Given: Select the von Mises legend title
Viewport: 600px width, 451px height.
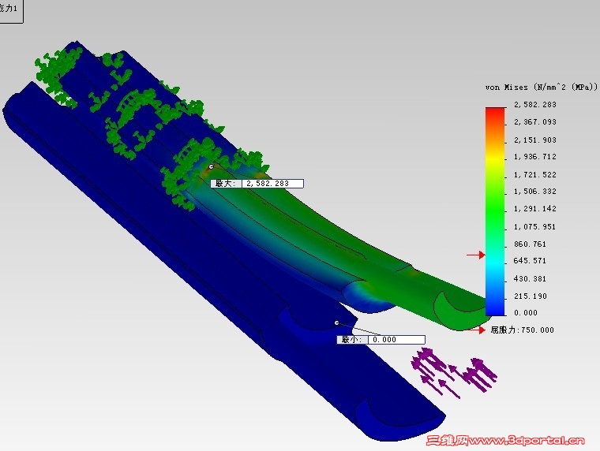Looking at the screenshot, I should (x=541, y=88).
